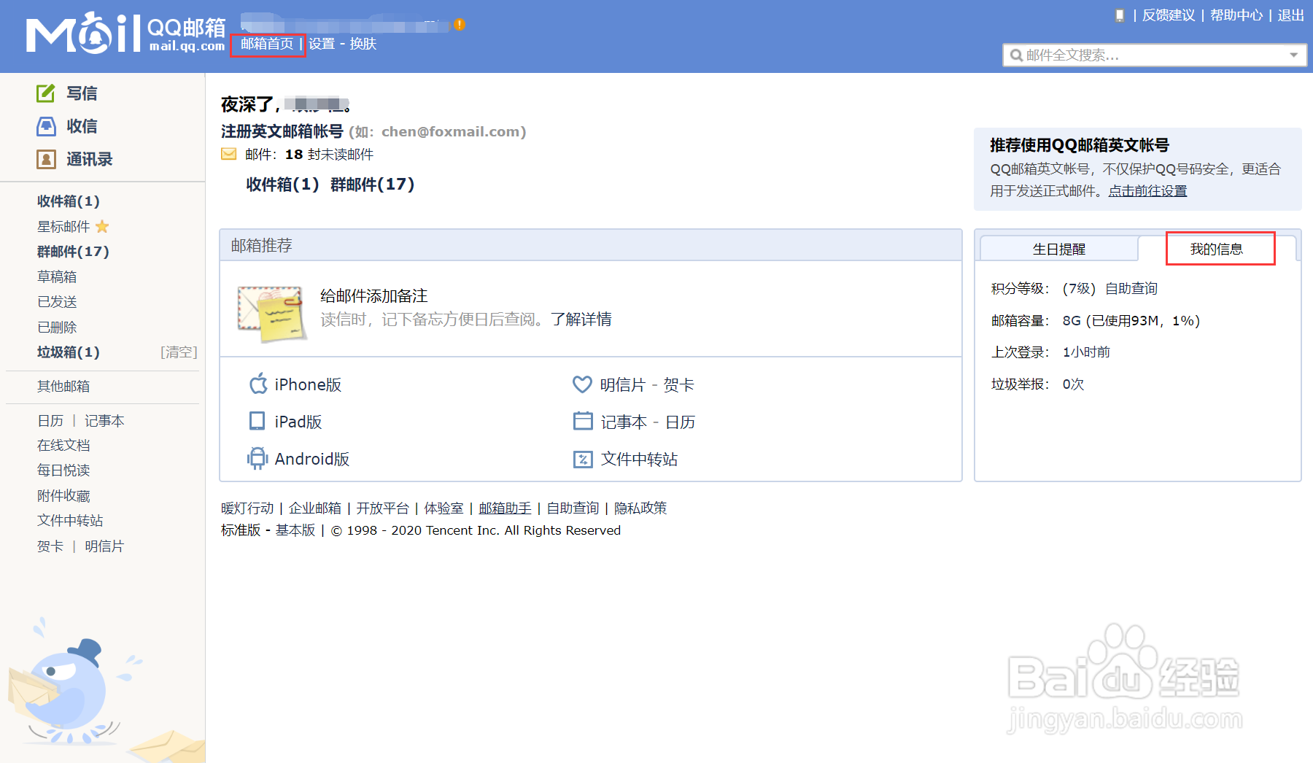Open the 邮箱首页 menu item
1313x763 pixels.
click(267, 43)
